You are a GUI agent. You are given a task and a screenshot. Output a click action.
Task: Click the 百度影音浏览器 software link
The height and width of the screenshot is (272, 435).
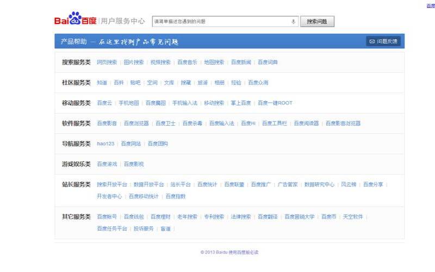point(343,123)
